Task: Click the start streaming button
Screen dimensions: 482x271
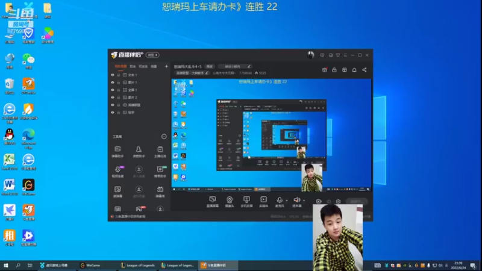Action: 357,202
